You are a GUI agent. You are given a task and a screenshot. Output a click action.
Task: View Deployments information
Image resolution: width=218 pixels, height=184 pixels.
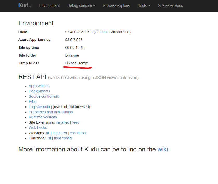click(39, 91)
